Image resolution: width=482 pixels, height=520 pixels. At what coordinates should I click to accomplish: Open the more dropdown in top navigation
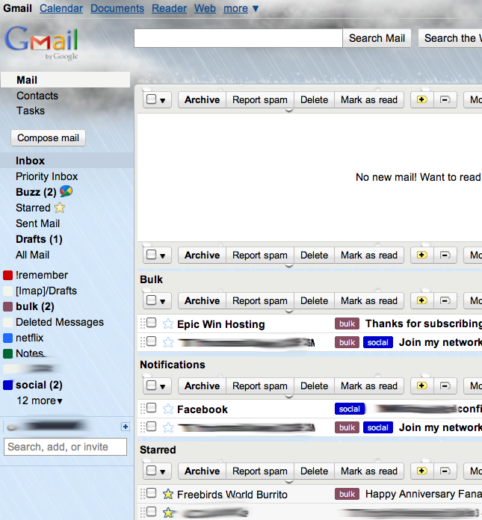point(241,8)
